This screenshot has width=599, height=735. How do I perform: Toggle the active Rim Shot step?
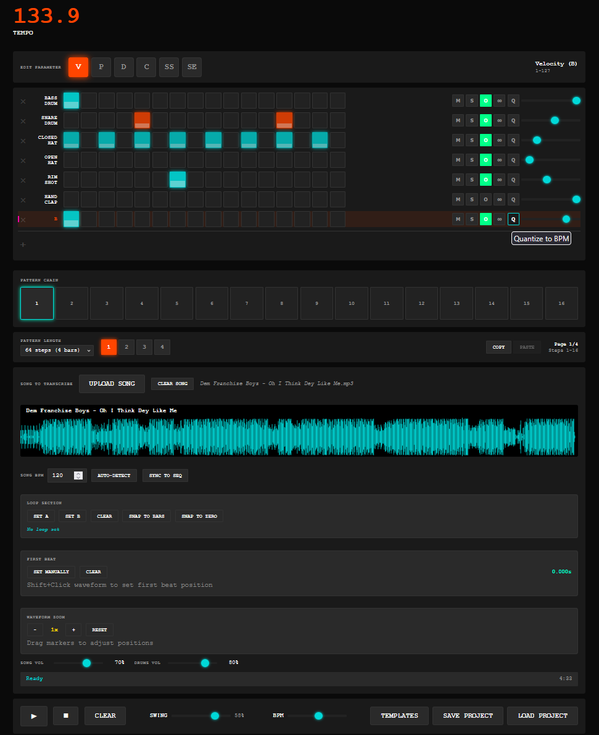178,180
